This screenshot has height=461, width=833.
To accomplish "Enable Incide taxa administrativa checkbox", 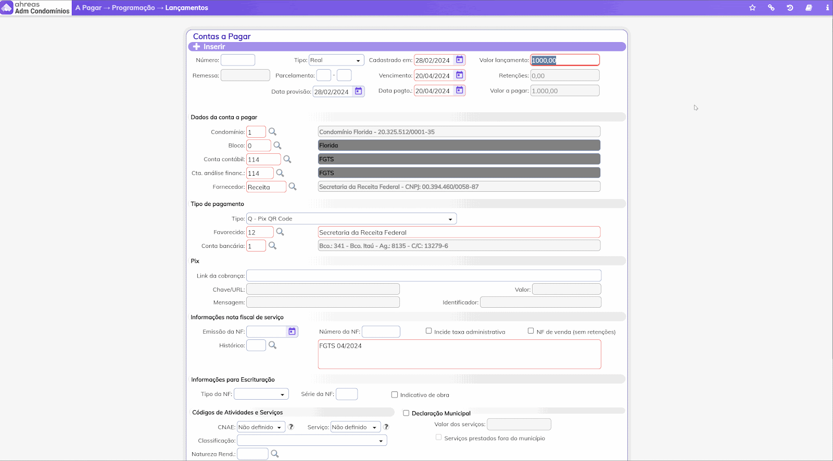I will pos(429,331).
